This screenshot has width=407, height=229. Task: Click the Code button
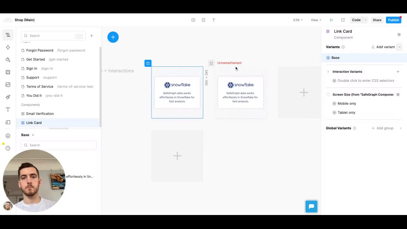point(356,20)
